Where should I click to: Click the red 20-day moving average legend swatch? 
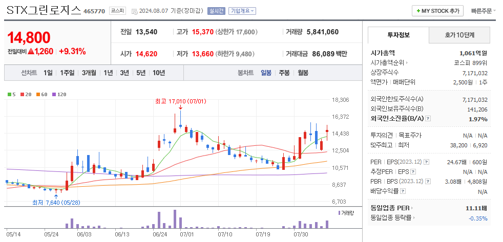[x=22, y=95]
